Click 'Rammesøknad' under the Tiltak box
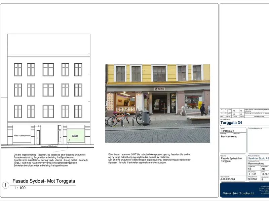The width and height of the screenshot is (269, 201). tap(229, 137)
